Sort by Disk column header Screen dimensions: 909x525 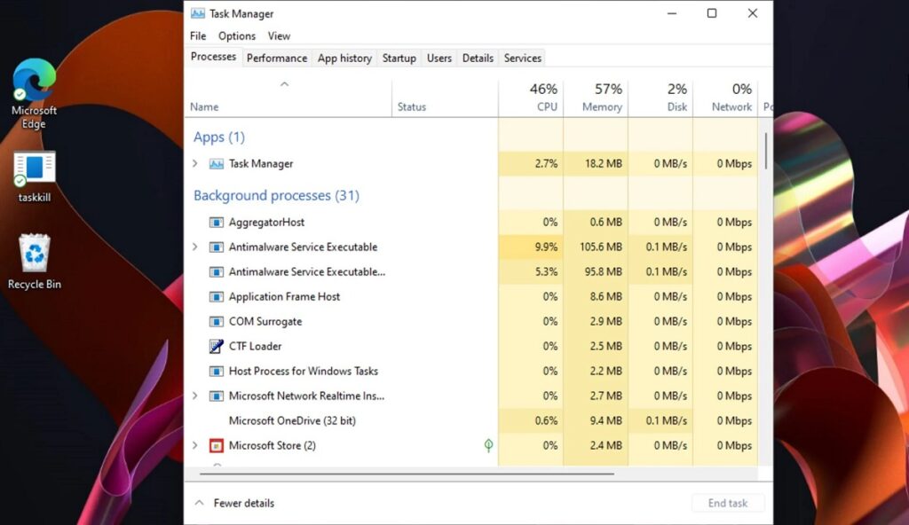coord(660,98)
